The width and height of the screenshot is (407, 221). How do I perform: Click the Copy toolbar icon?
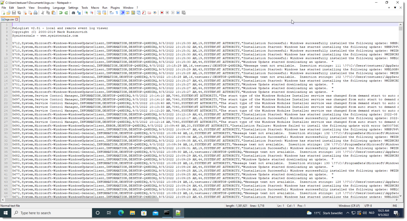point(48,13)
